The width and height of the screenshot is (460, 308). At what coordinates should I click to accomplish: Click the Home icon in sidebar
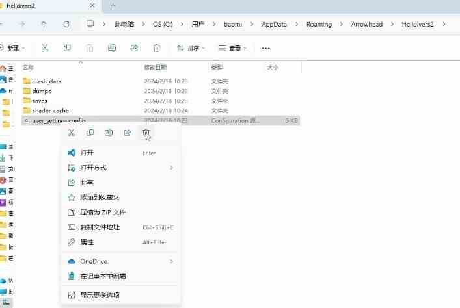(x=3, y=68)
